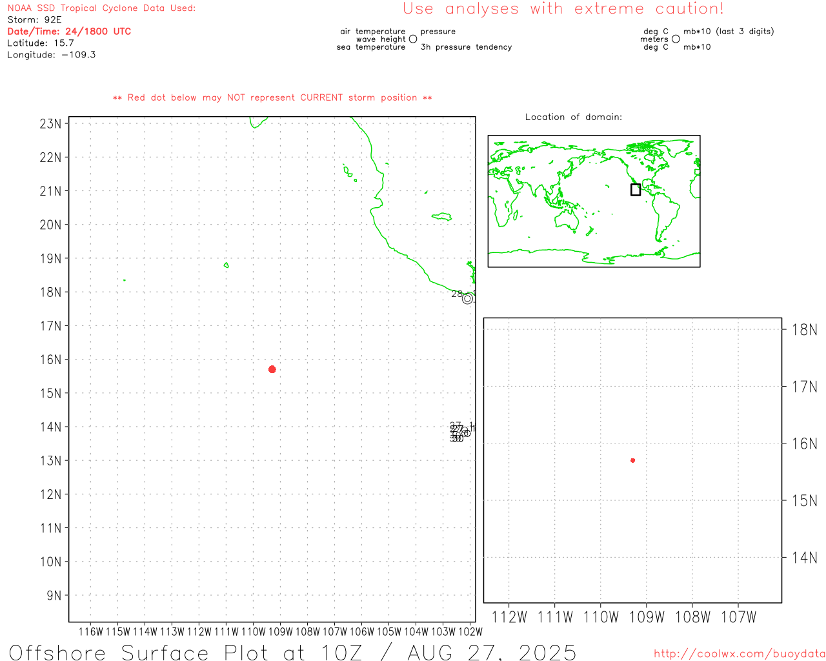Click the 14N label on the inset map
The image size is (826, 661).
tap(804, 558)
